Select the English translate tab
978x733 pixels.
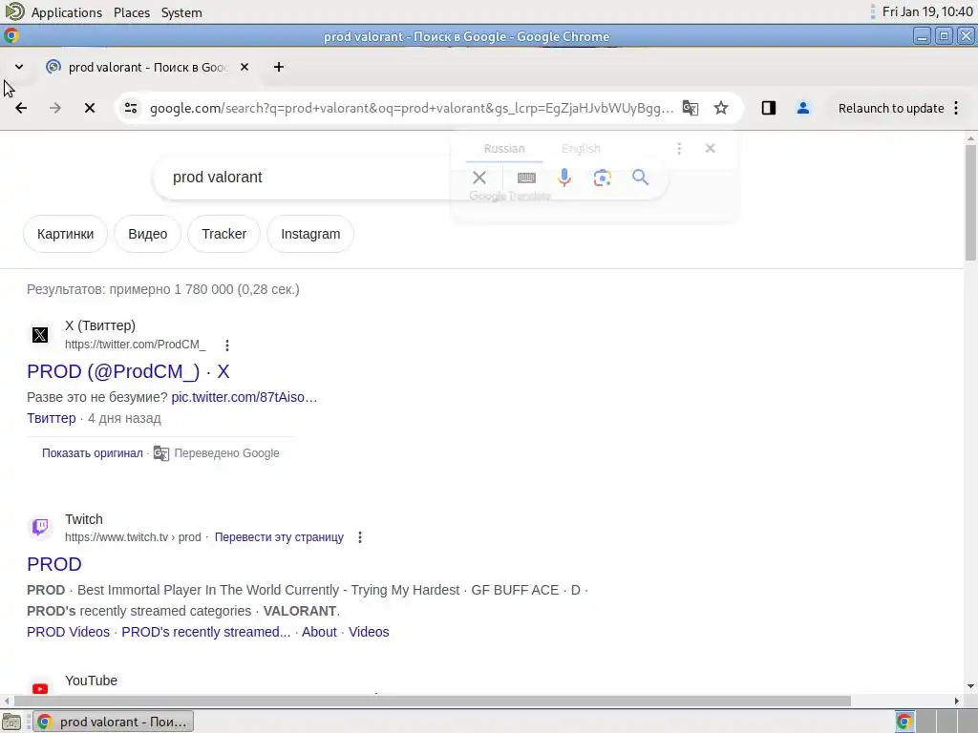tap(581, 149)
